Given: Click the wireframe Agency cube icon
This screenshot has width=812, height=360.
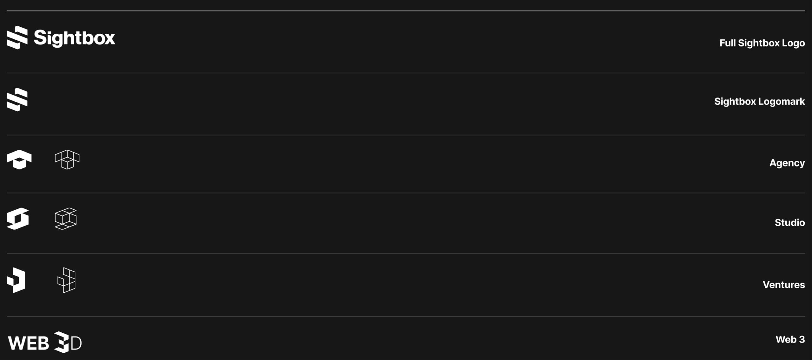Looking at the screenshot, I should (x=67, y=160).
